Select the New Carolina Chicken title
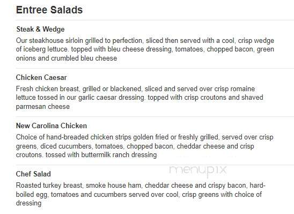 click(x=52, y=126)
